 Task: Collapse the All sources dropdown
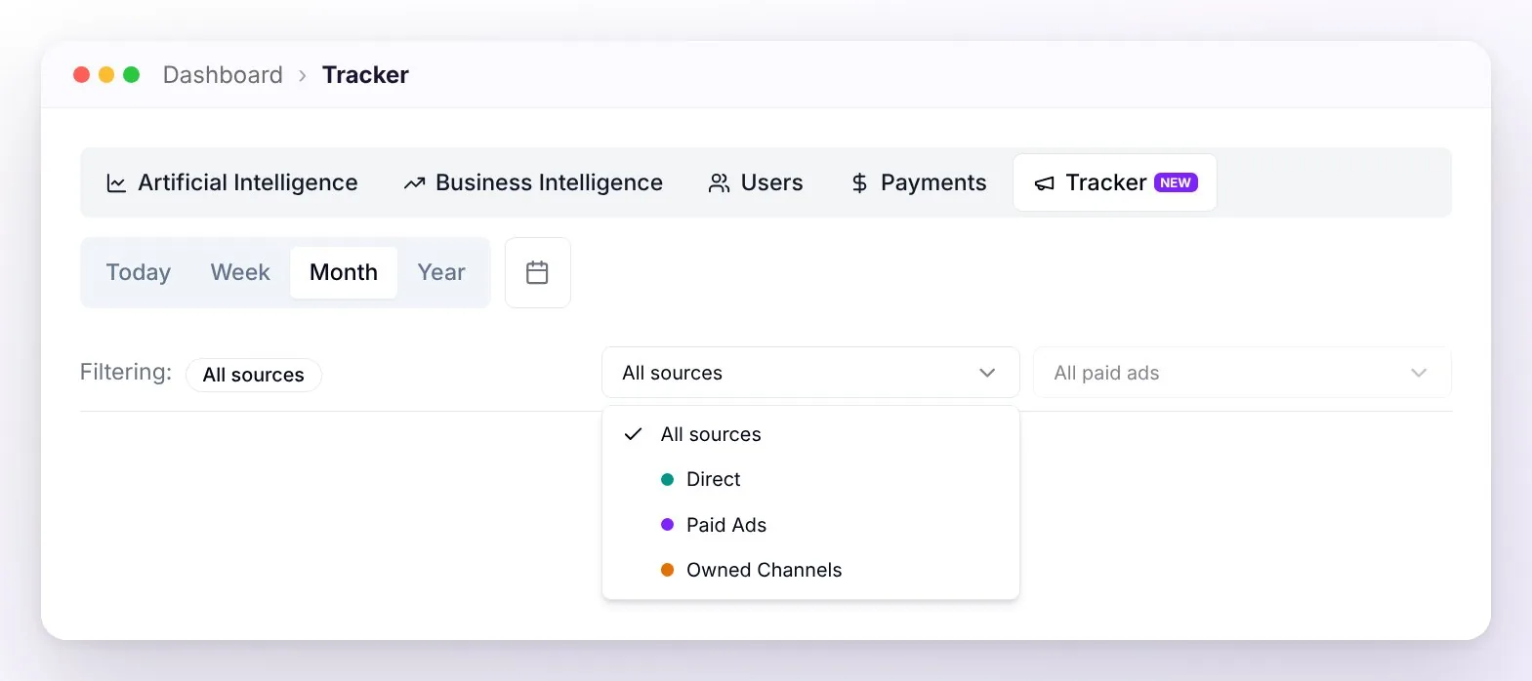pos(810,373)
